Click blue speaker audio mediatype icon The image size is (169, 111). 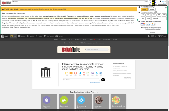pyautogui.click(x=79, y=73)
